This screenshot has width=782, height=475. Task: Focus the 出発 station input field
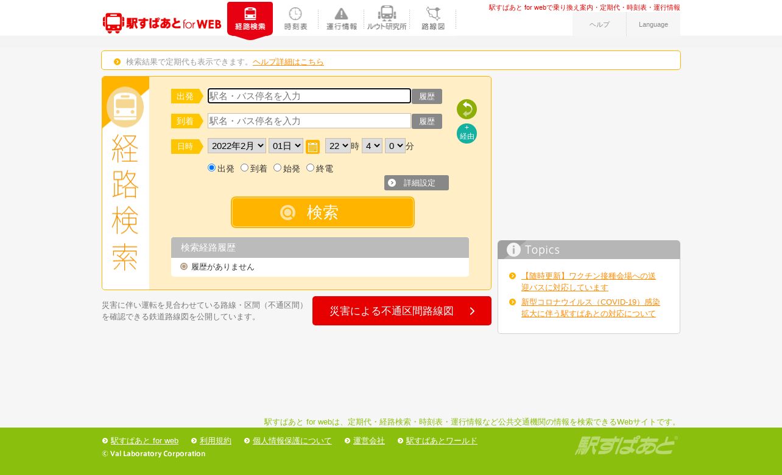pyautogui.click(x=309, y=96)
